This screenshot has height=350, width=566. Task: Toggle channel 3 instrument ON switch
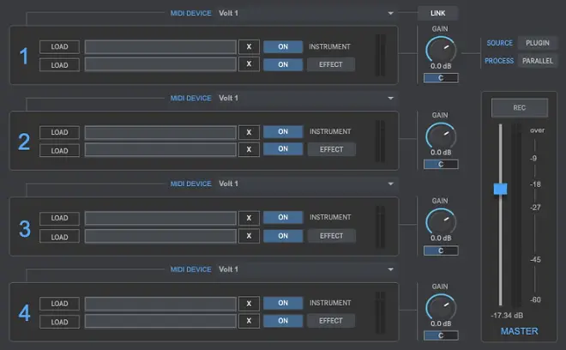click(283, 217)
